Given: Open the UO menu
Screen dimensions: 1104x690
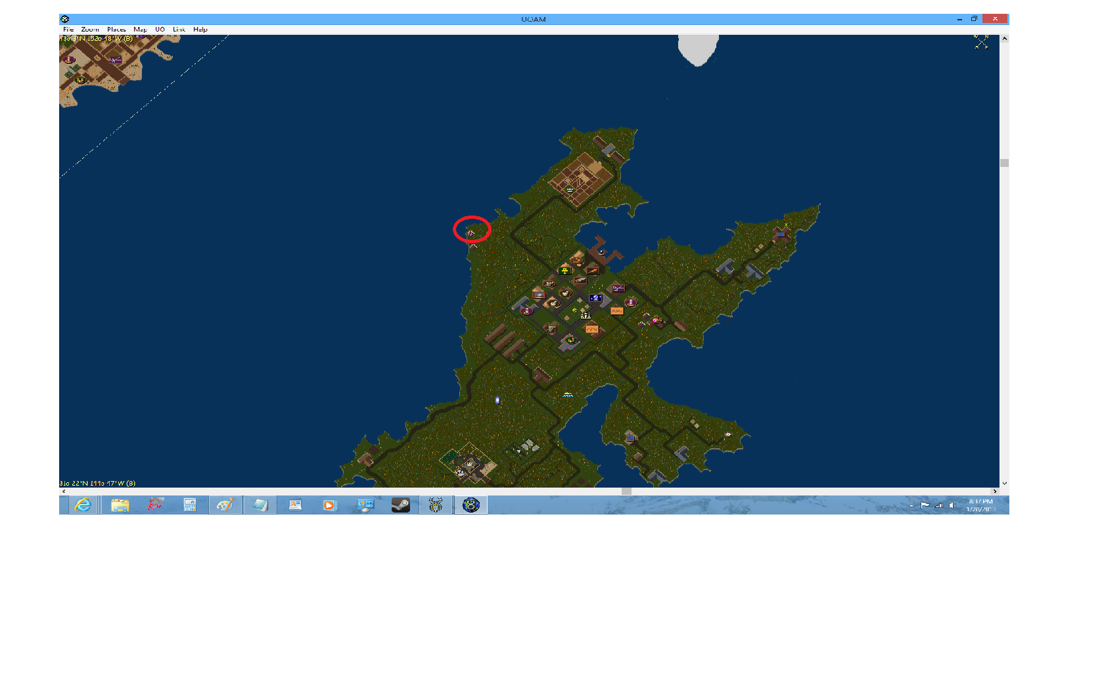Looking at the screenshot, I should tap(160, 30).
